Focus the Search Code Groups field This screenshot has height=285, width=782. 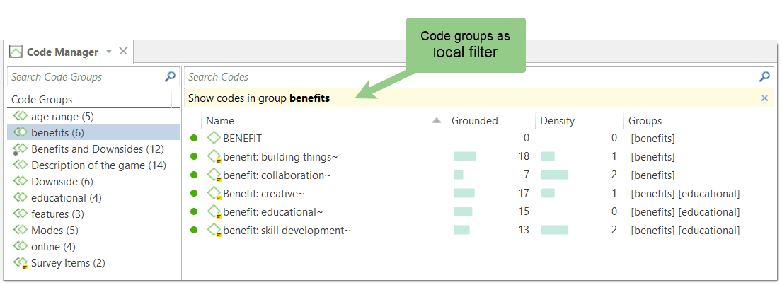pyautogui.click(x=93, y=76)
